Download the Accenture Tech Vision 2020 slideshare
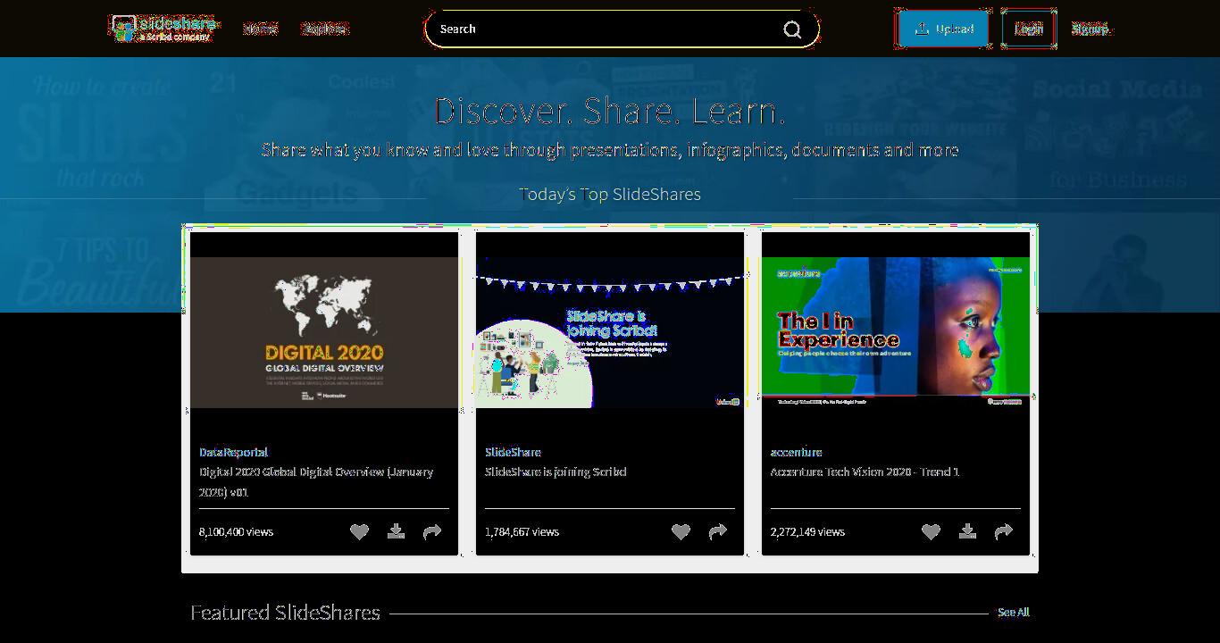1220x643 pixels. [967, 531]
